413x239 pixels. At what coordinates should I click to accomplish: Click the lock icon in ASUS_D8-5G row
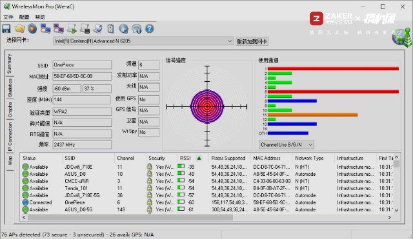coord(149,209)
